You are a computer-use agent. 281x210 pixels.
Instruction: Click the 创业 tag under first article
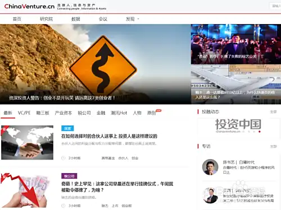[x=135, y=158]
